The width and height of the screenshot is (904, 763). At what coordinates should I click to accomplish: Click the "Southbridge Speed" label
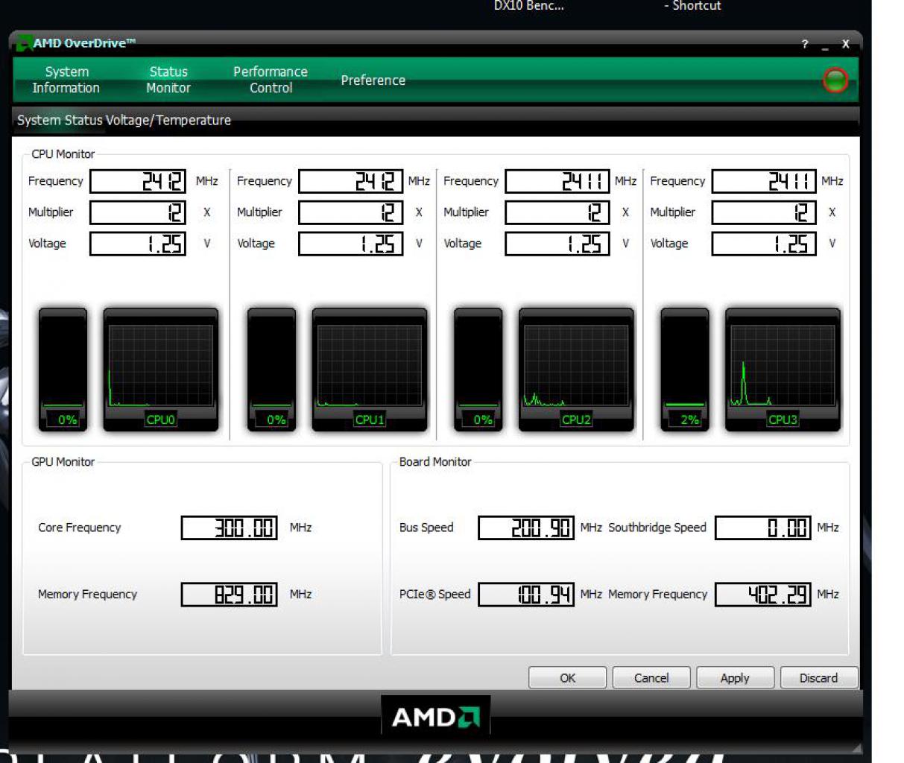point(657,528)
